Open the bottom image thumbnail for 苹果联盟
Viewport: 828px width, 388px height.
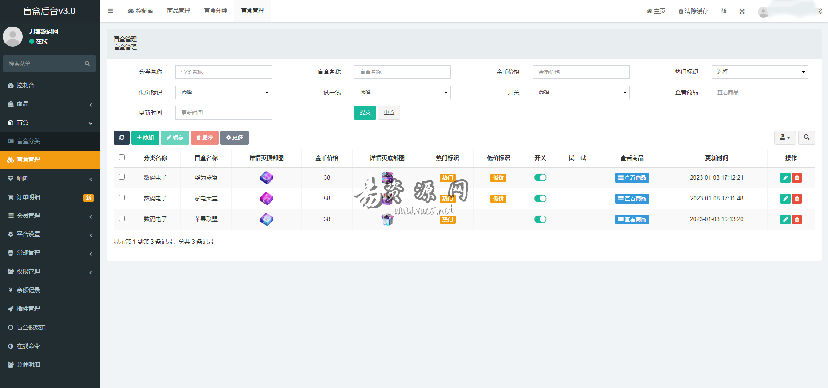387,219
